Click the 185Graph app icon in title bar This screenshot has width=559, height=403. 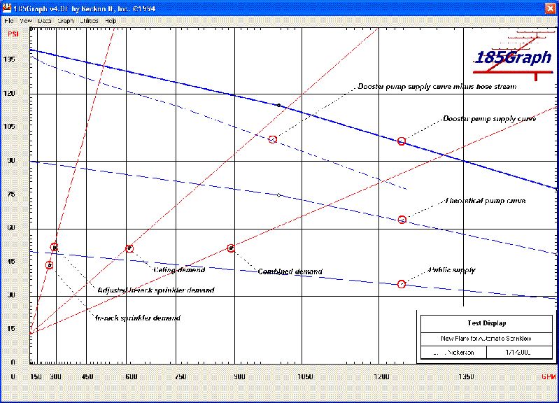point(6,8)
